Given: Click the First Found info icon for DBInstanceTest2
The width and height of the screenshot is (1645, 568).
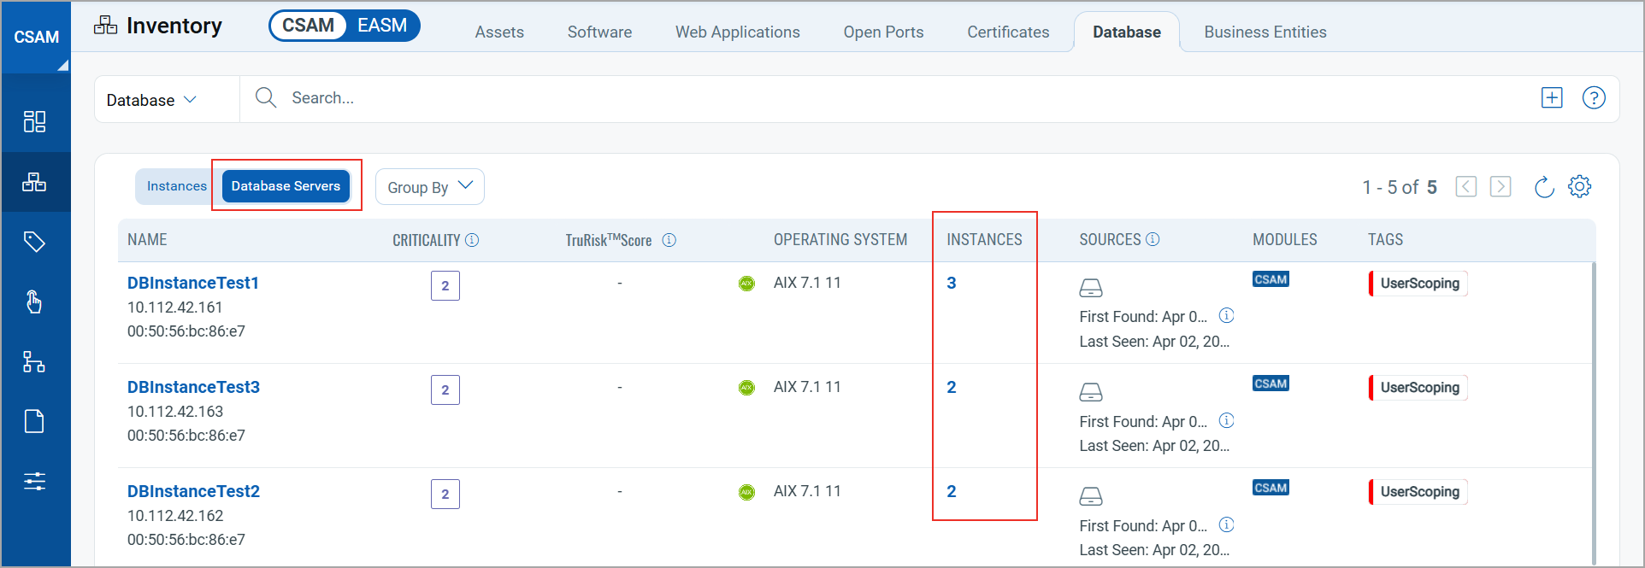Looking at the screenshot, I should 1226,524.
